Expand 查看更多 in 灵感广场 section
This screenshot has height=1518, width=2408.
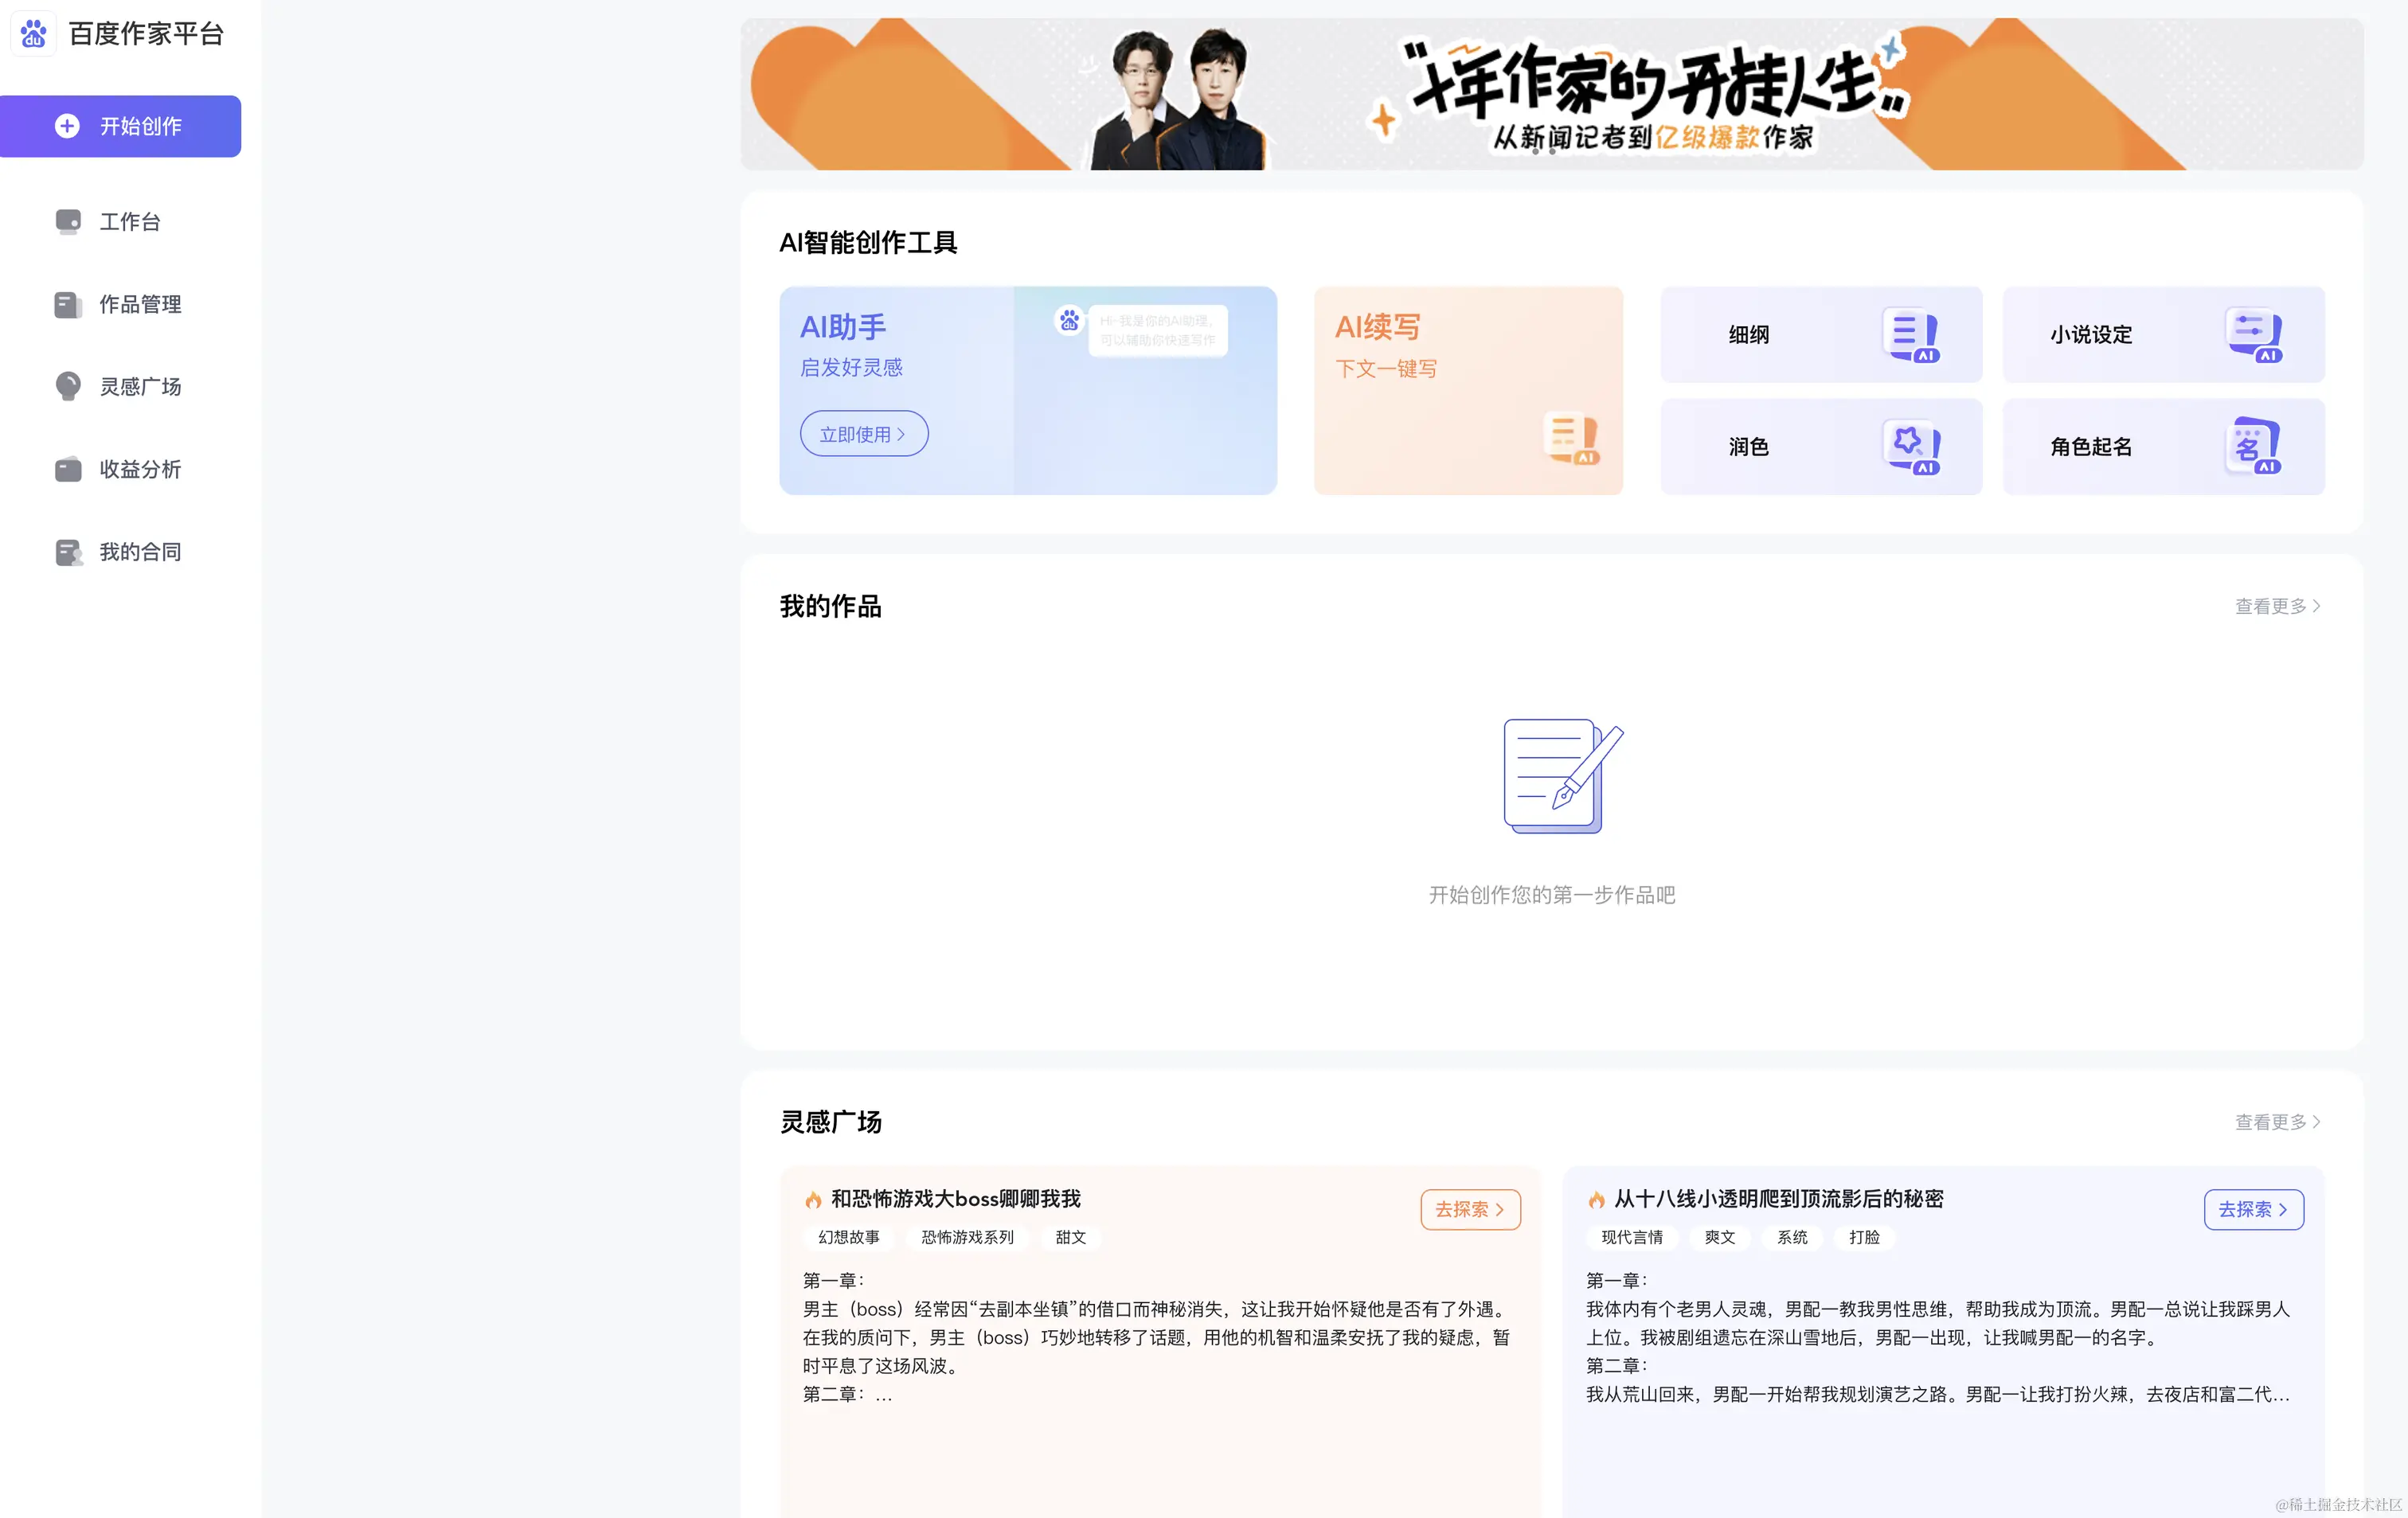2274,1122
